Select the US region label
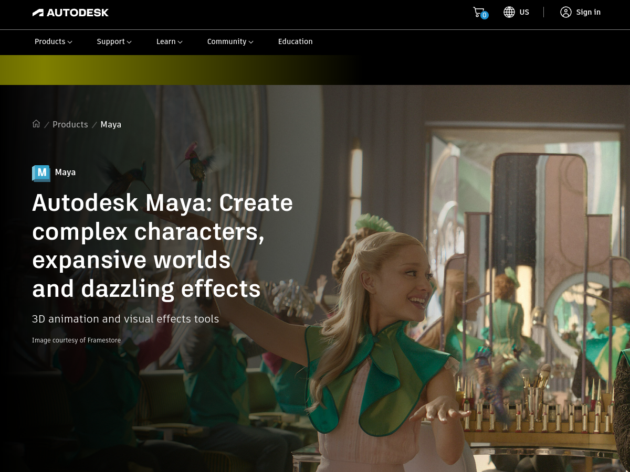Viewport: 630px width, 472px height. 524,12
